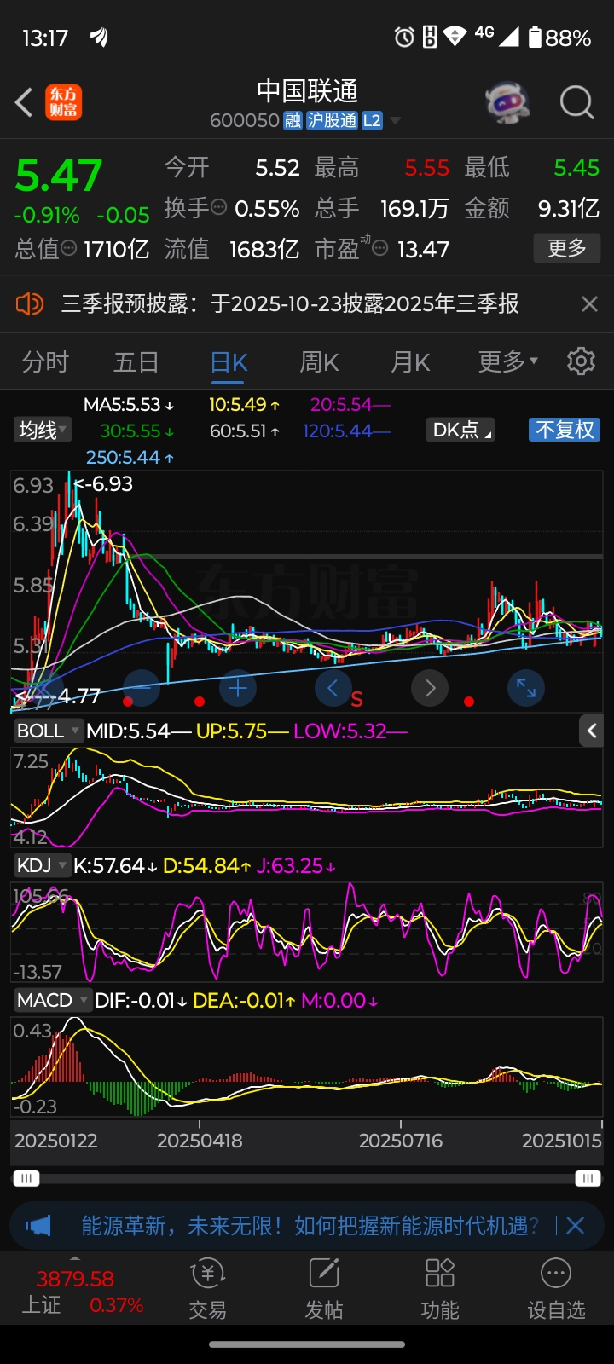Switch to the 月K tab
This screenshot has width=614, height=1364.
tap(410, 361)
